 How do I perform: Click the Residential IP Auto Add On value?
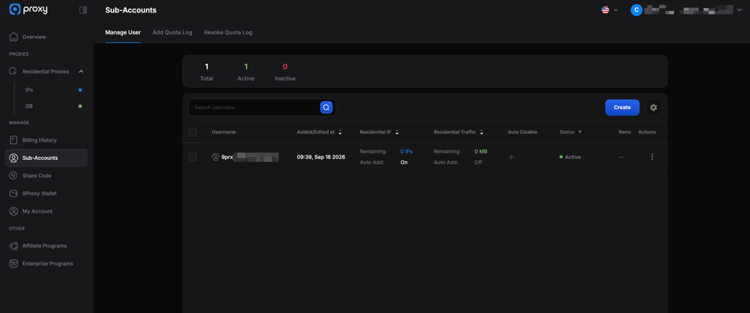click(404, 162)
